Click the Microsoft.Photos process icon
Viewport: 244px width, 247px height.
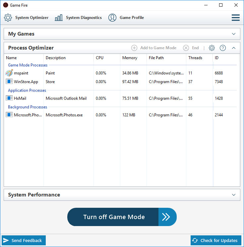click(x=9, y=115)
